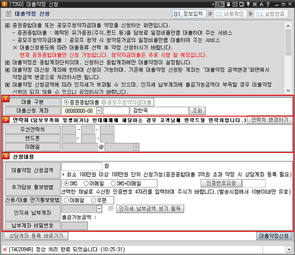Viewport: 295px width, 255px height.
Task: Go to step 01.정보입력 tab
Action: (x=189, y=14)
